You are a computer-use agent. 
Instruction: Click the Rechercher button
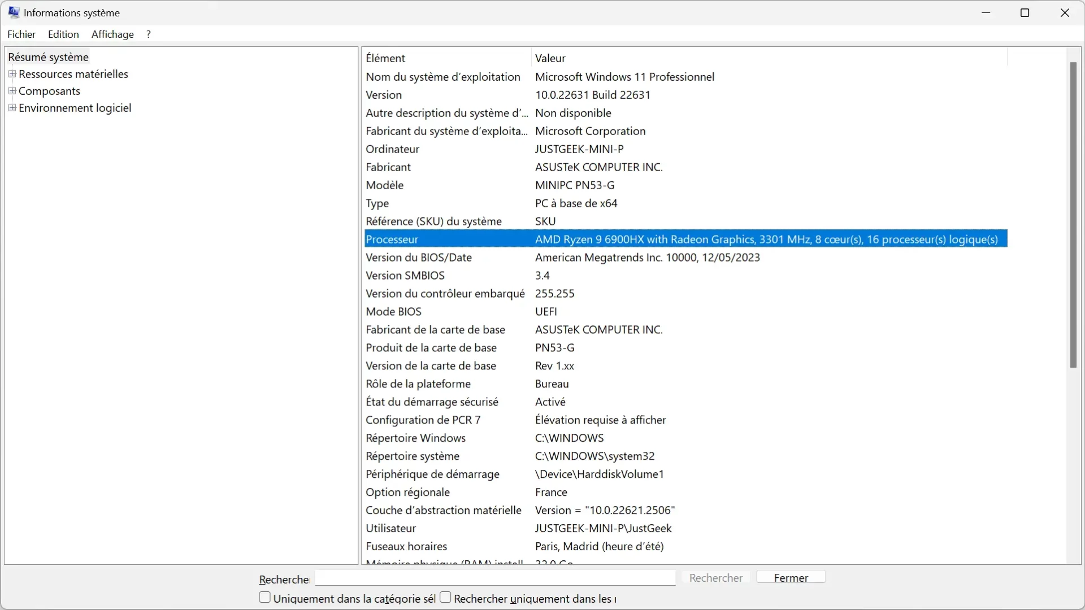click(716, 578)
